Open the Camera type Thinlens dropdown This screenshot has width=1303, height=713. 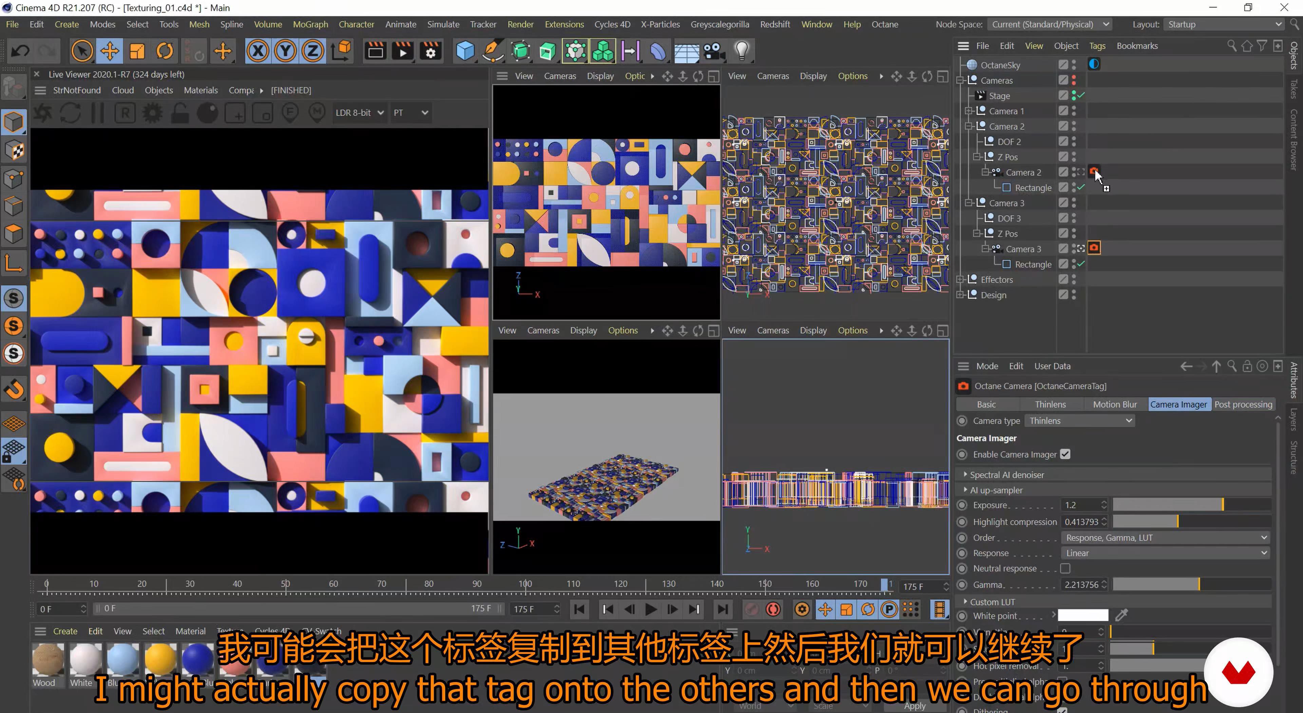[1079, 421]
